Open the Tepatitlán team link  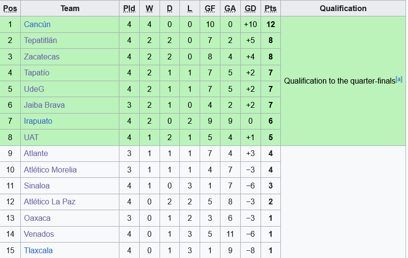[40, 41]
